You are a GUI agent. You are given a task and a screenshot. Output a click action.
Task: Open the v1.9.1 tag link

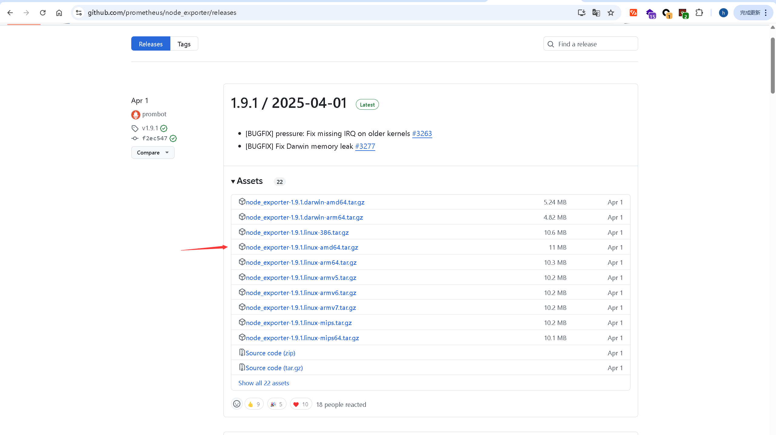click(x=150, y=128)
